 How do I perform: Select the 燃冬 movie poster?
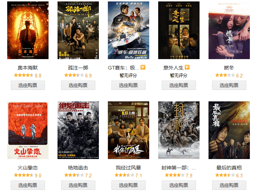click(229, 30)
